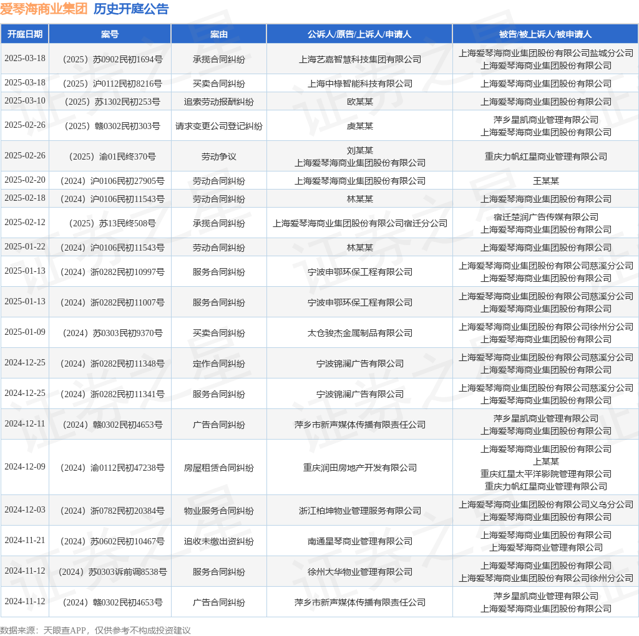Click cause 定作合同纠纷
This screenshot has height=636, width=639.
219,364
